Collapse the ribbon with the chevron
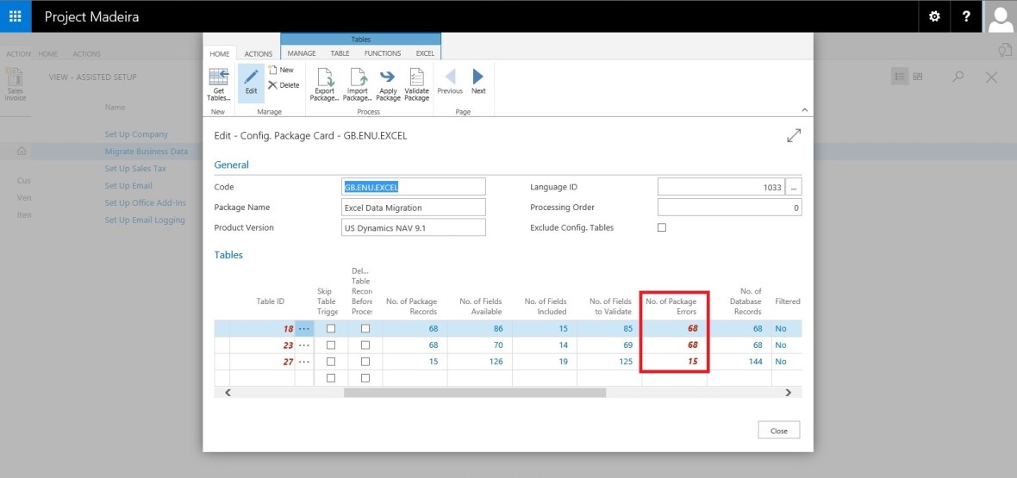This screenshot has height=478, width=1017. point(805,109)
